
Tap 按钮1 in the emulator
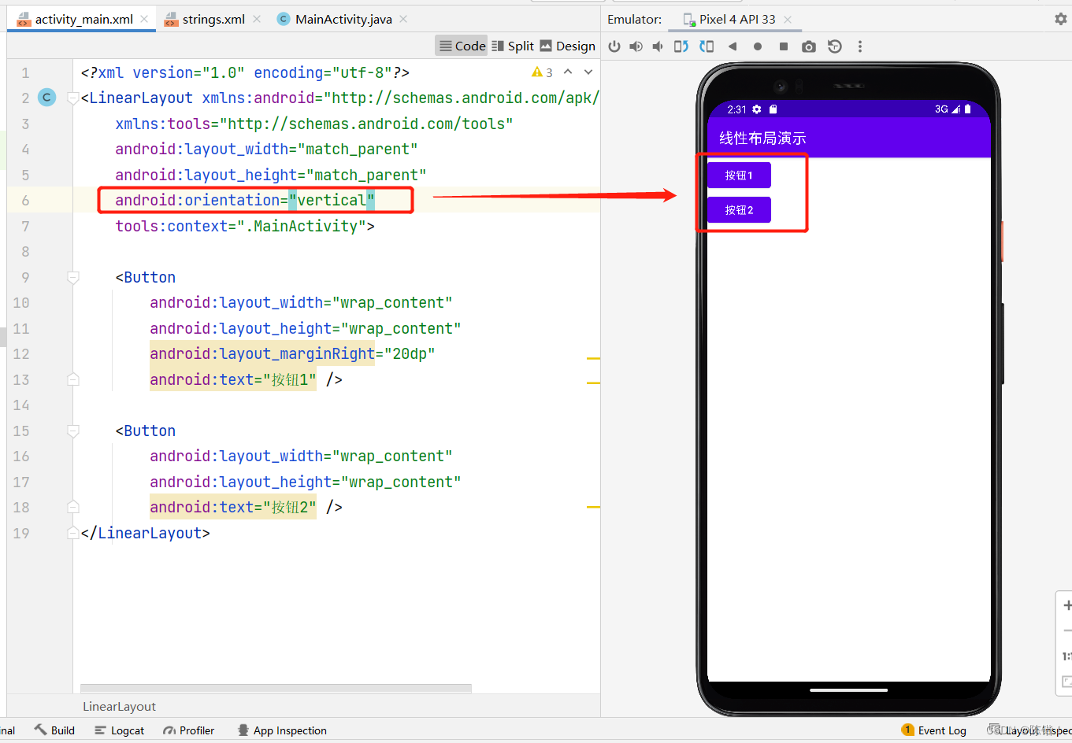pyautogui.click(x=739, y=176)
